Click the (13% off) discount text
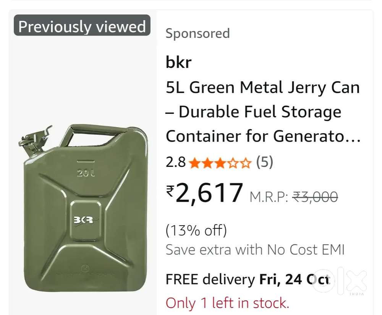The height and width of the screenshot is (315, 382). coord(196,231)
